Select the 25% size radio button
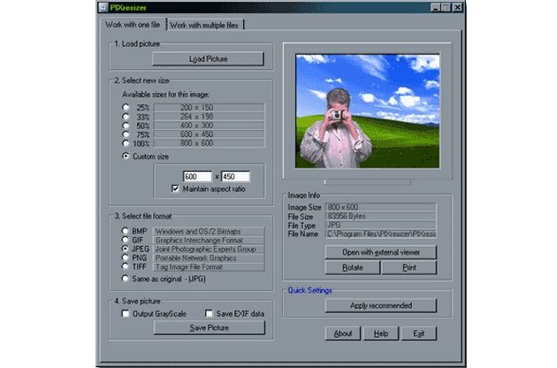 [x=126, y=107]
